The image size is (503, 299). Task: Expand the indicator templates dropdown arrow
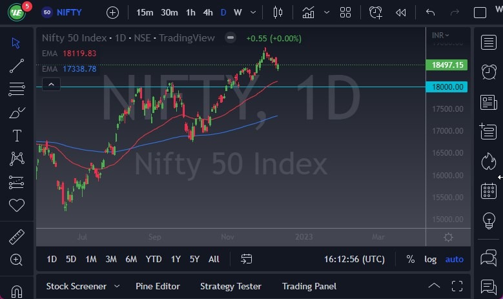pos(327,12)
